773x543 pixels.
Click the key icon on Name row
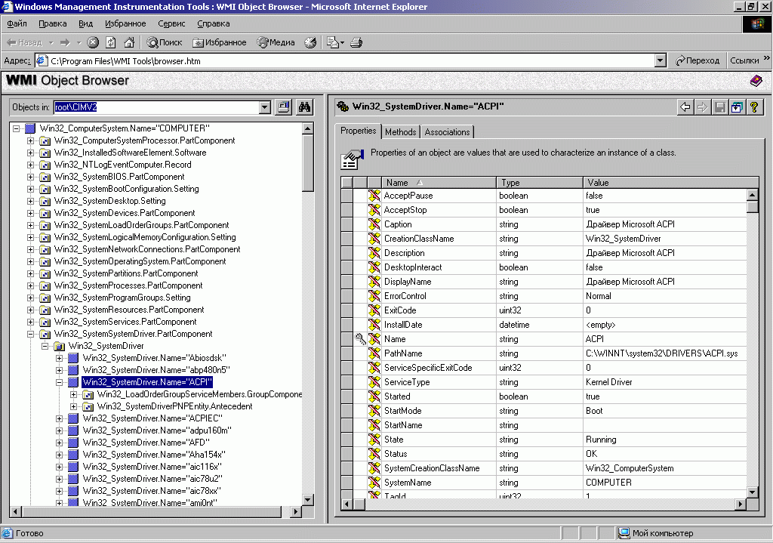pos(360,339)
